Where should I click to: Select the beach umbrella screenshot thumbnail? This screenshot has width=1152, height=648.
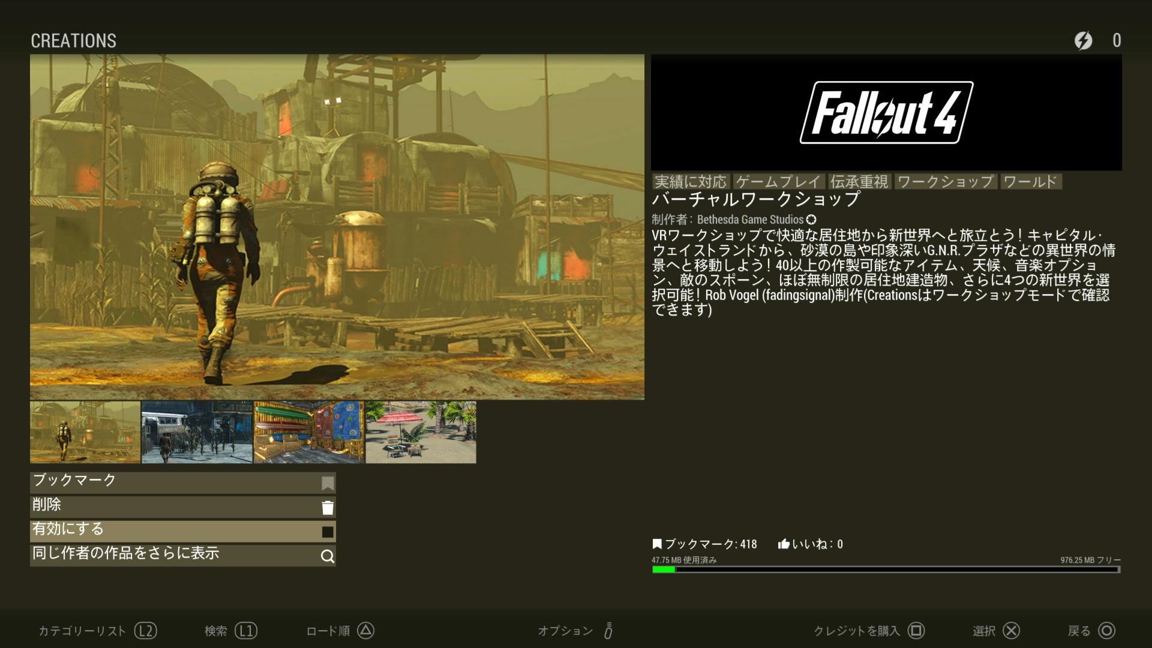pos(421,432)
